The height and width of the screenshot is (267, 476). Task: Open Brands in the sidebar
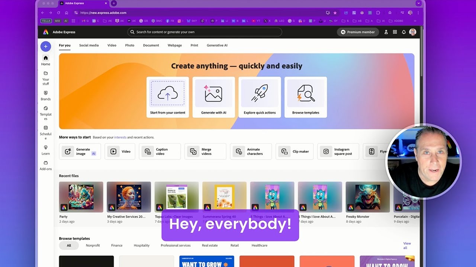coord(46,96)
